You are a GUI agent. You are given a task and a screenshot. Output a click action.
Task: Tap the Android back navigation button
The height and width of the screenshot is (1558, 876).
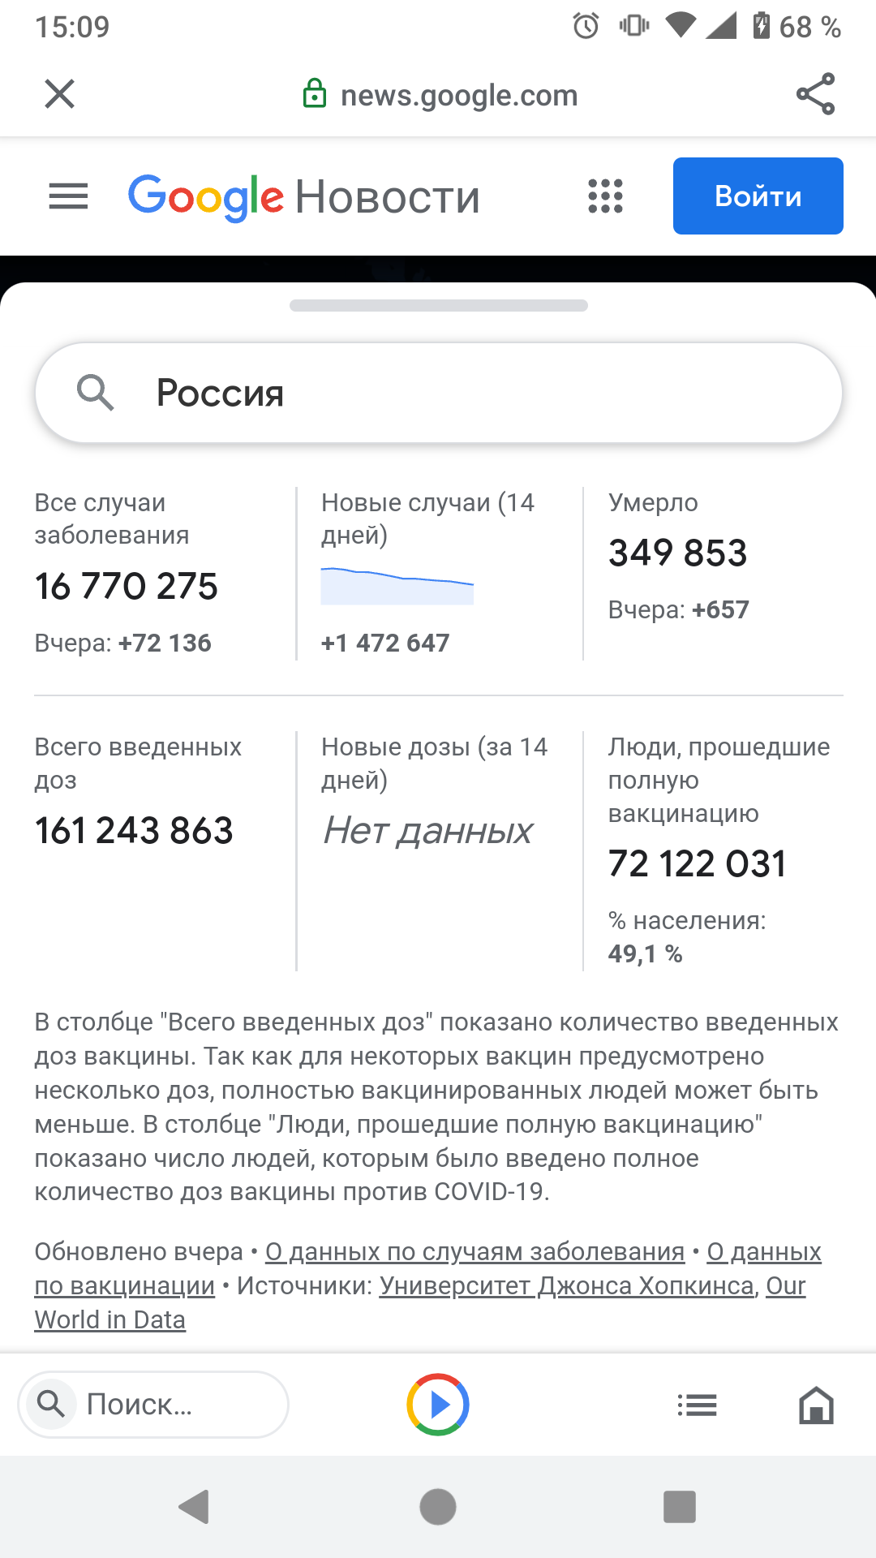coord(195,1507)
